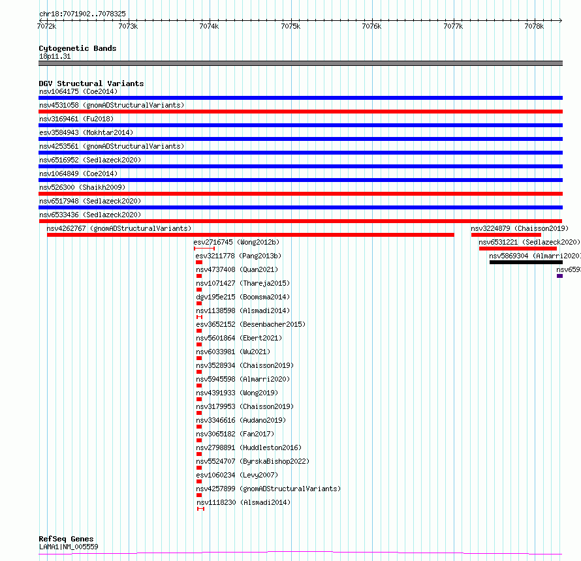Click the purple bar at far right

tap(560, 276)
